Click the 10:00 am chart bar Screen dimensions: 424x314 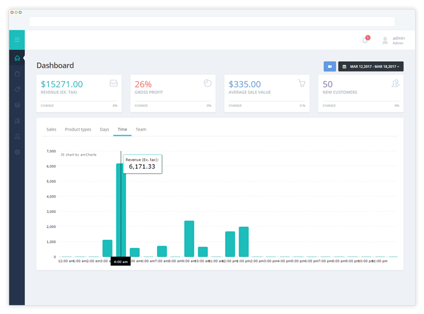203,252
